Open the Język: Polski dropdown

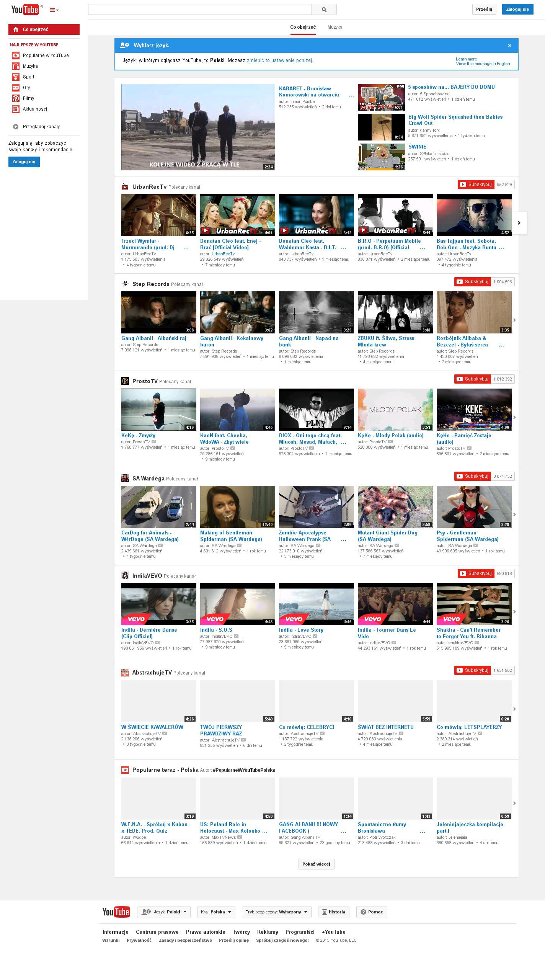pyautogui.click(x=164, y=912)
